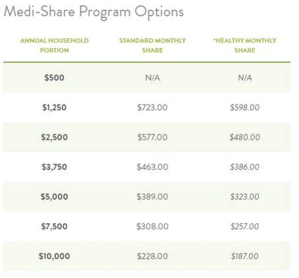Click the $308.00 standard share amount
Image resolution: width=299 pixels, height=278 pixels.
152,226
